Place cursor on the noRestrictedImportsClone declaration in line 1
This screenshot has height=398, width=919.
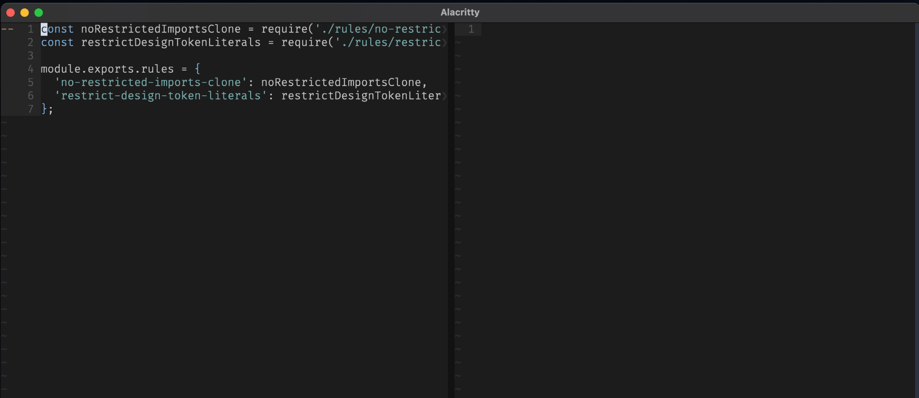coord(161,29)
